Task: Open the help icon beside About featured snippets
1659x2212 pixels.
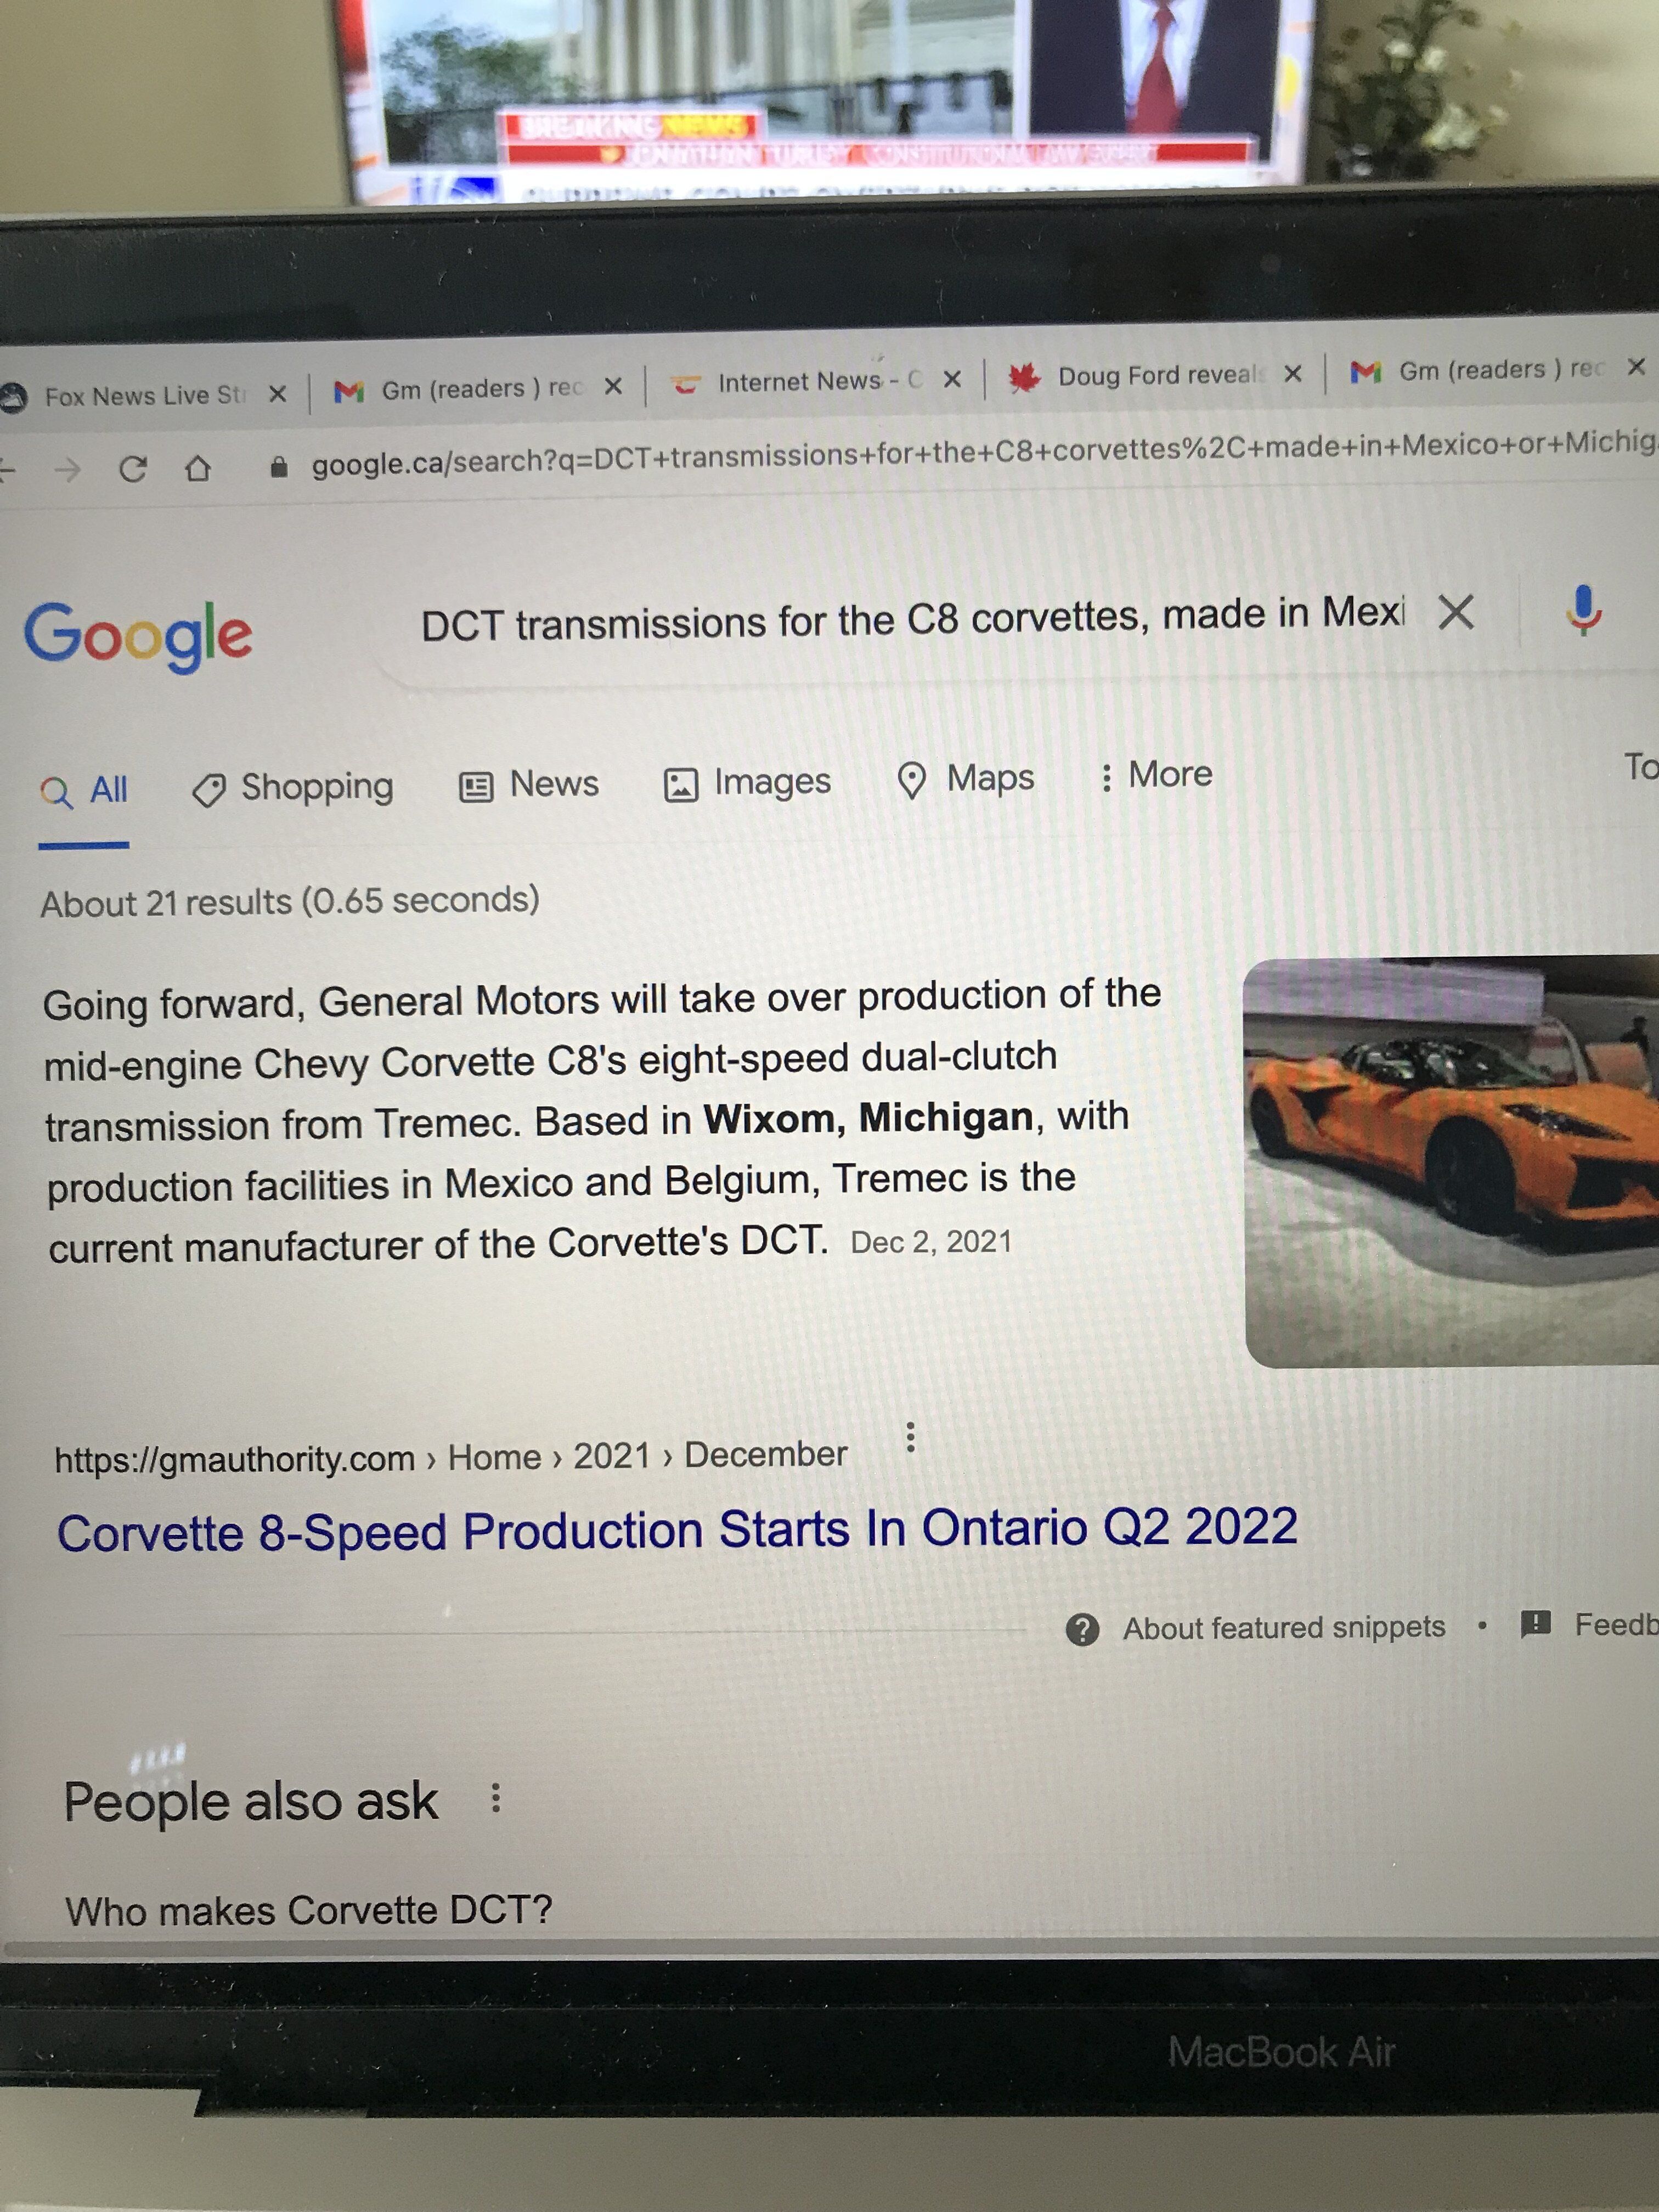Action: [1082, 1629]
